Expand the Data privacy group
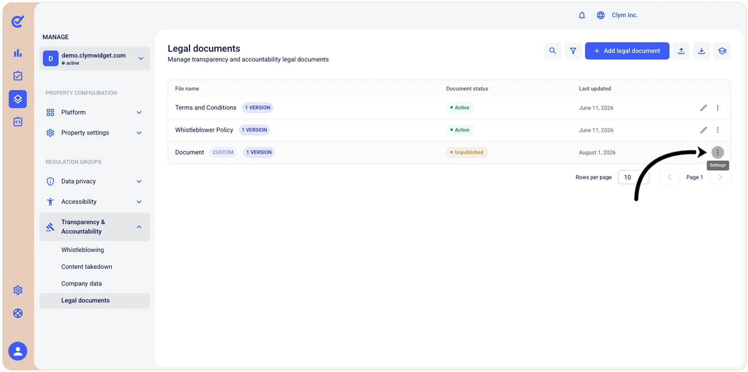Screen dimensions: 748x372 tap(94, 181)
